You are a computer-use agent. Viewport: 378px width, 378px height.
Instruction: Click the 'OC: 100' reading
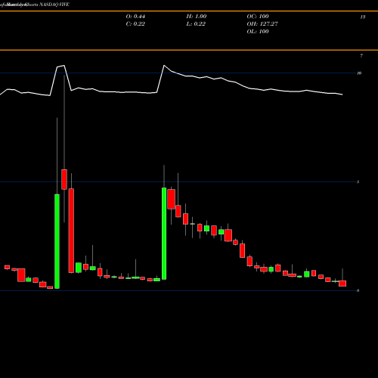(x=258, y=17)
